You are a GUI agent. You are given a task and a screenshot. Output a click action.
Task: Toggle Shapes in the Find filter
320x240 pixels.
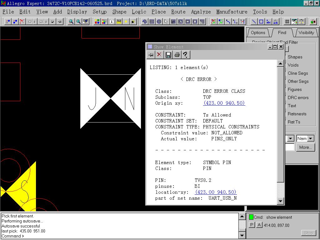pyautogui.click(x=295, y=57)
